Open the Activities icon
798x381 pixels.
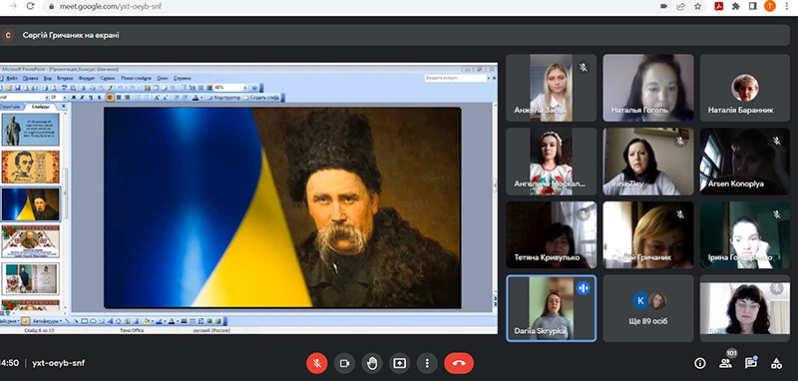(x=776, y=363)
